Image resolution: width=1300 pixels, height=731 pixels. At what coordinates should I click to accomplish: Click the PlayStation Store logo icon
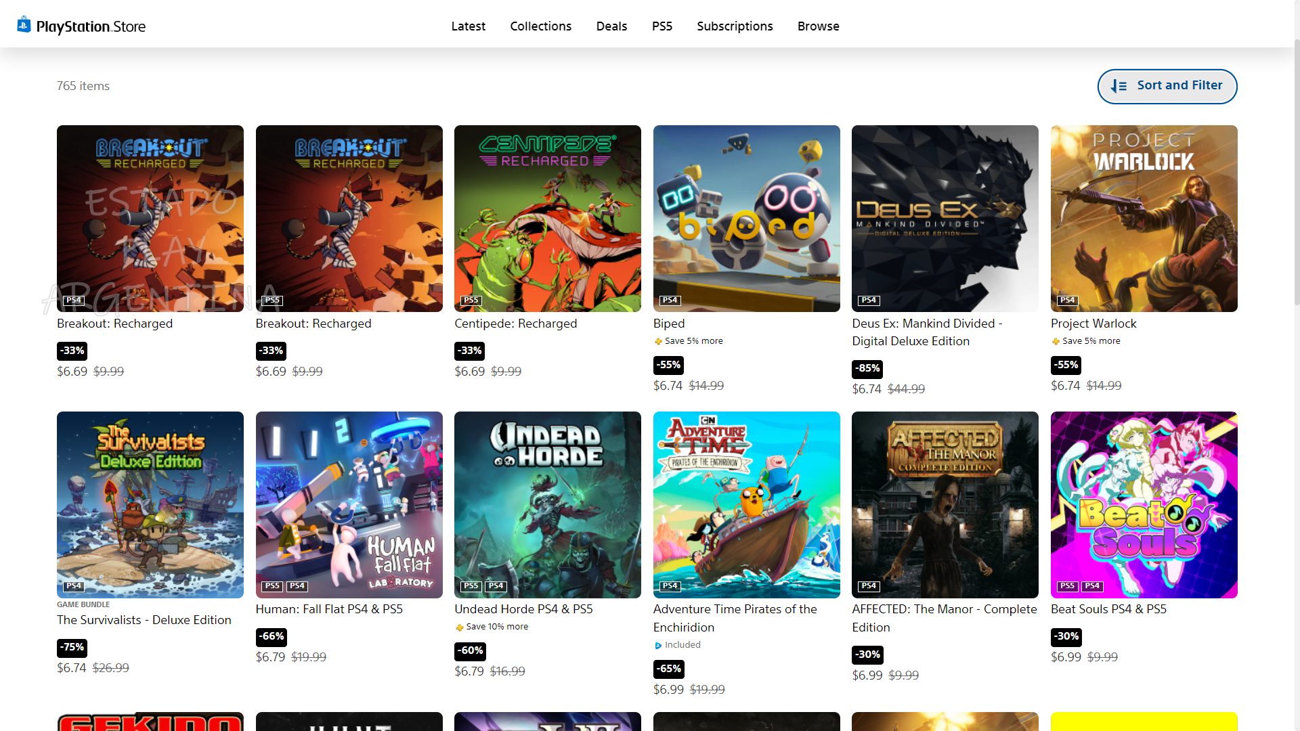pos(24,25)
